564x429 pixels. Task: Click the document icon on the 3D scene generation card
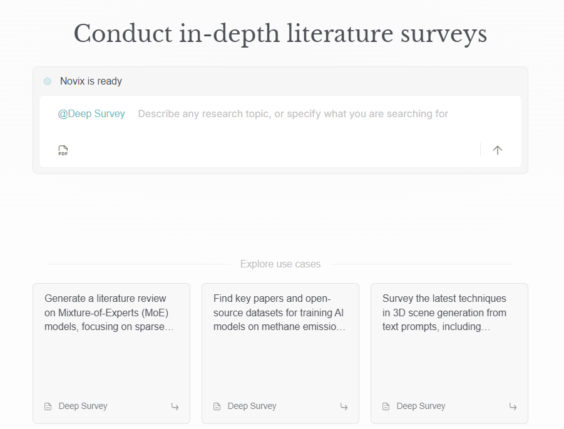tap(386, 406)
